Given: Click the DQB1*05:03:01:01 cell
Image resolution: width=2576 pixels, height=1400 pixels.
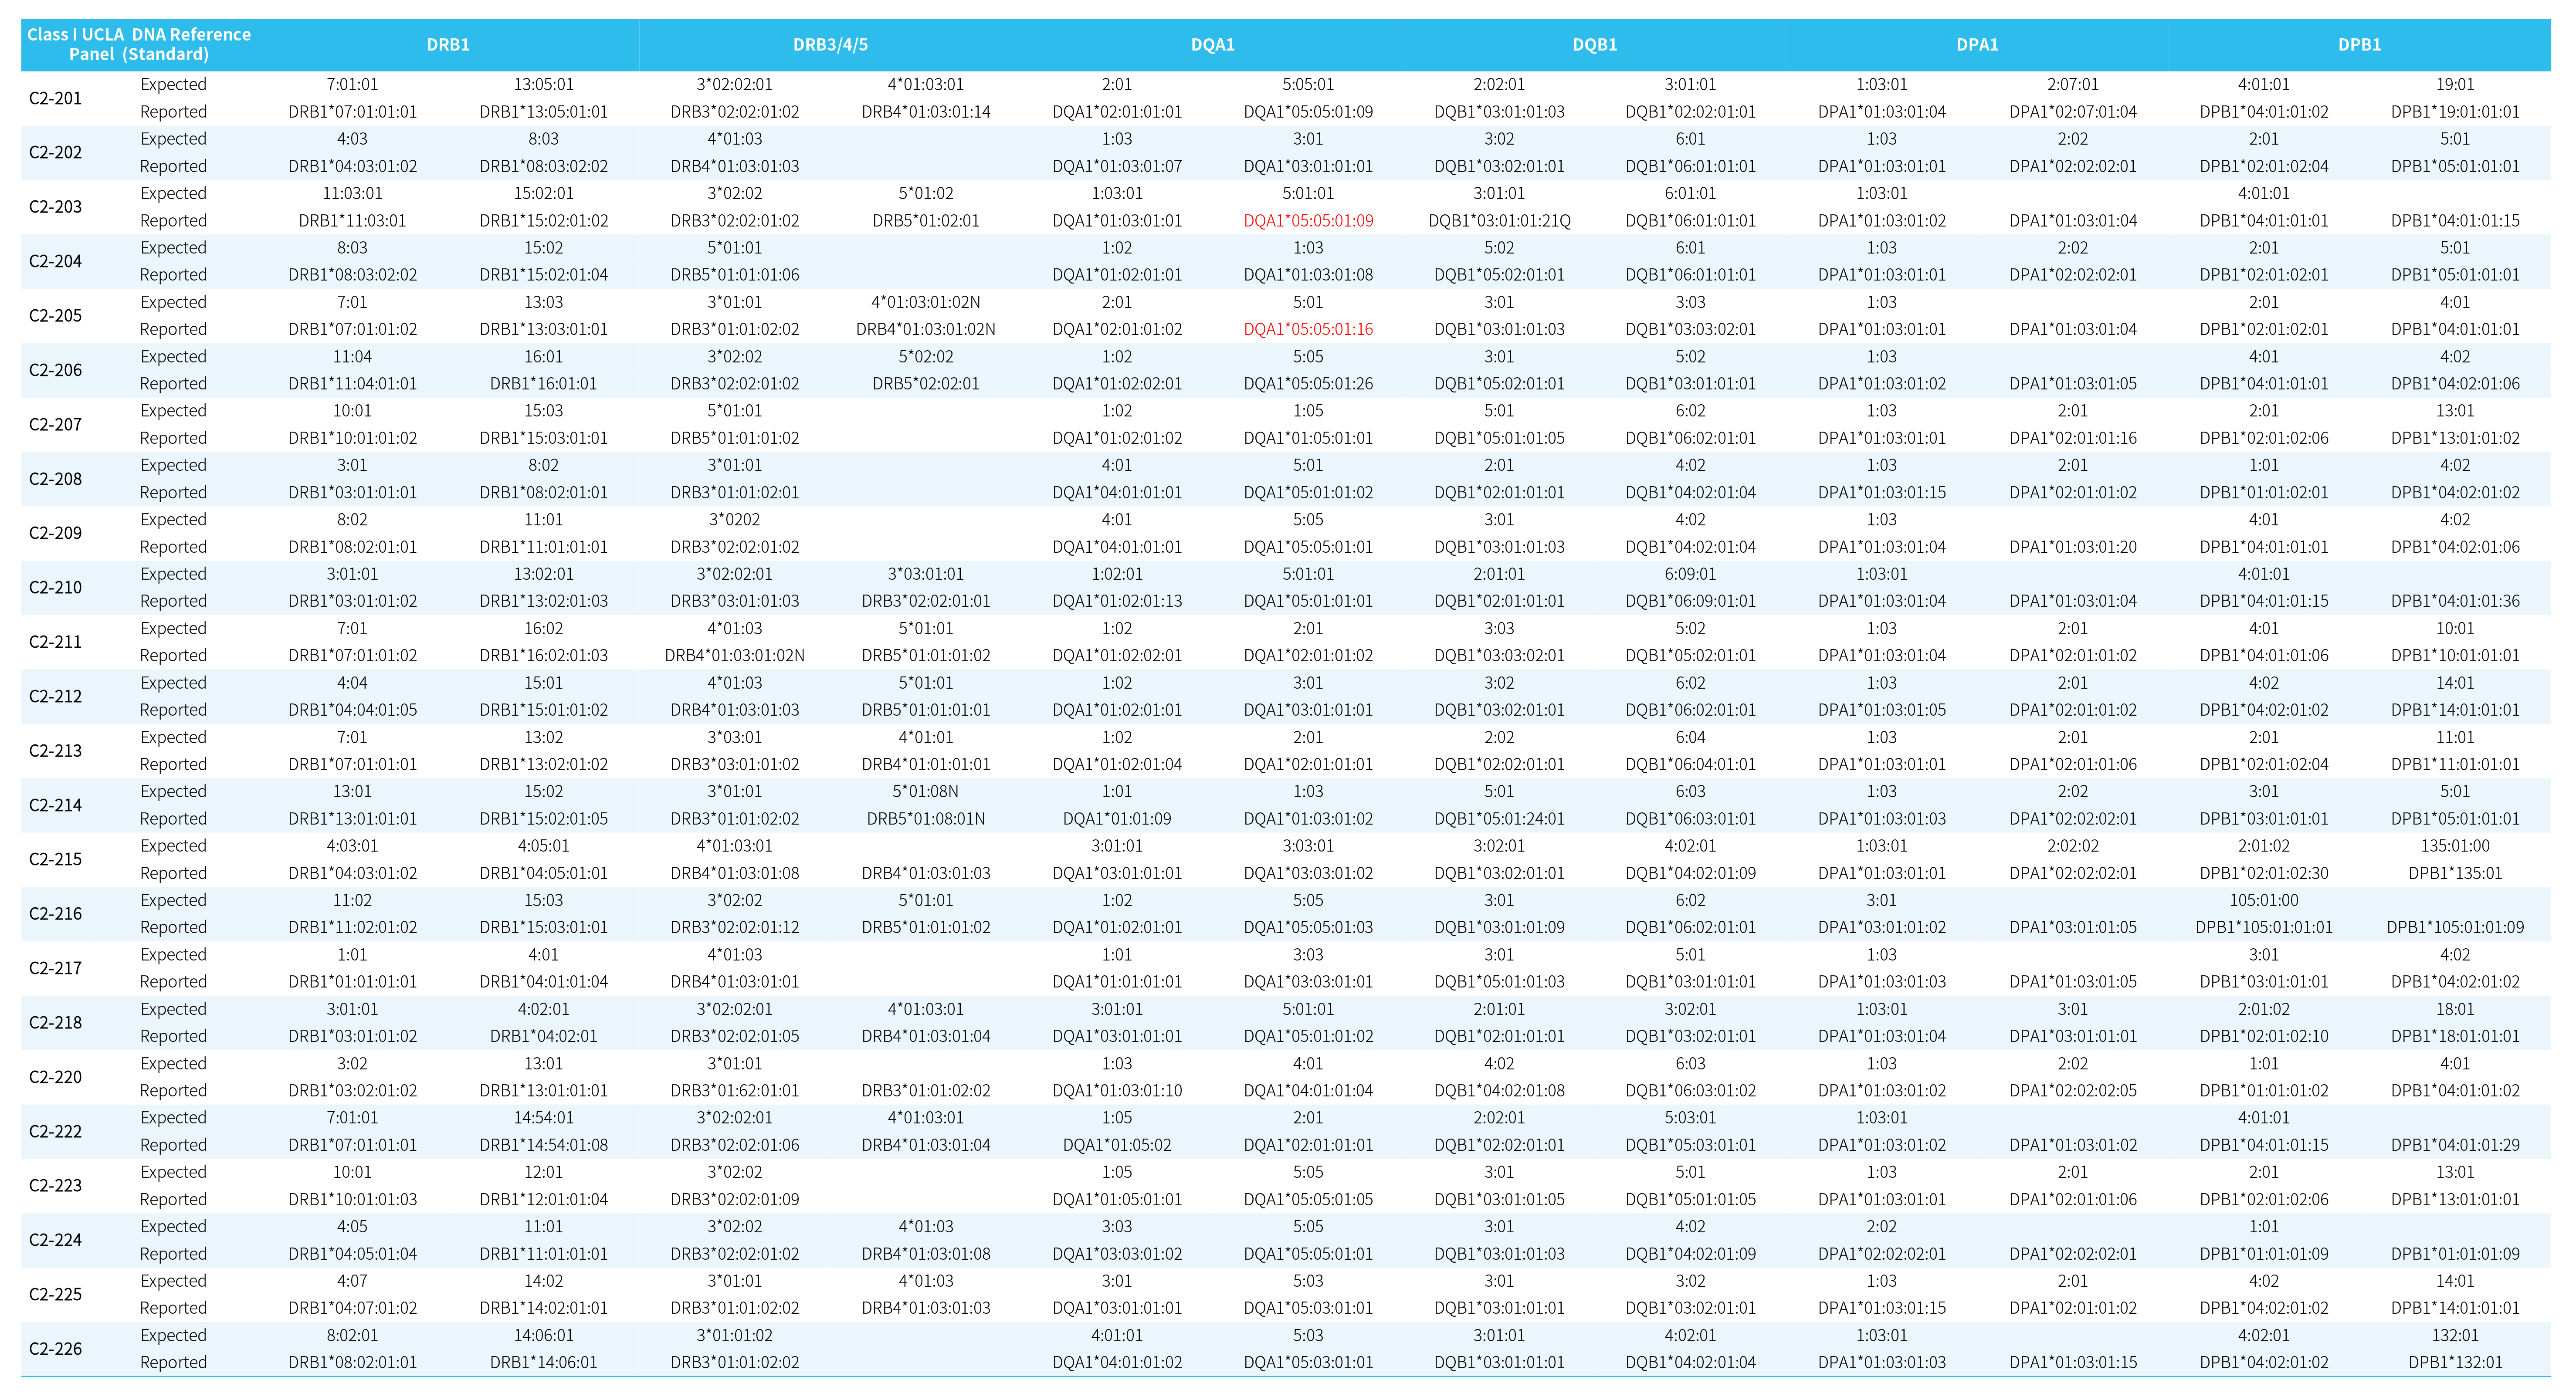Looking at the screenshot, I should (x=1690, y=1145).
